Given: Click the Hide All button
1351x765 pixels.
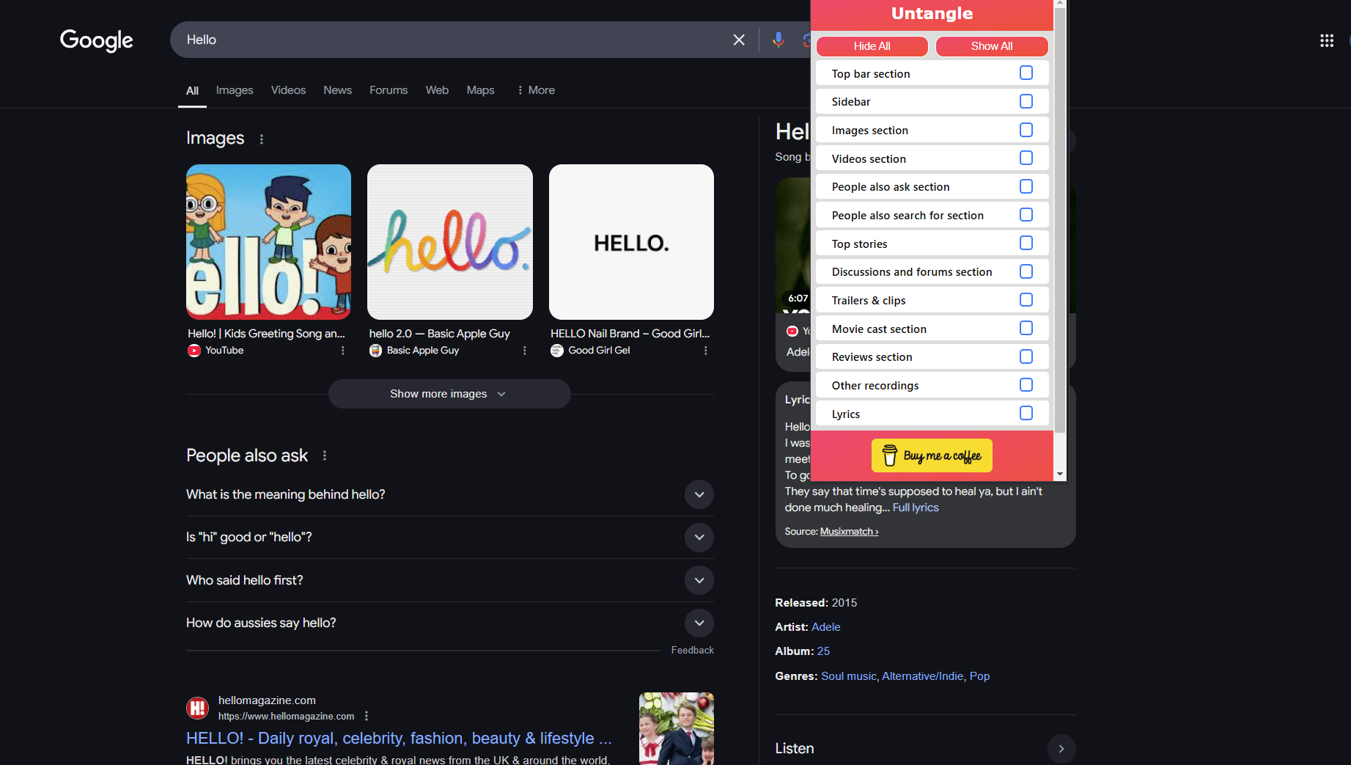Looking at the screenshot, I should 872,46.
